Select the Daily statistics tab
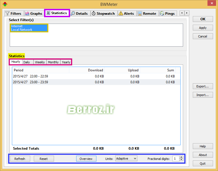218x171 pixels. 27,62
